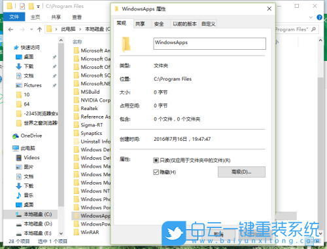
Task: Open the 共享 ribbon tab in Explorer
Action: 56,17
